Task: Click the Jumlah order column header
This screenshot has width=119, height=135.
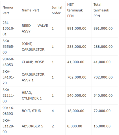Action: [57, 10]
